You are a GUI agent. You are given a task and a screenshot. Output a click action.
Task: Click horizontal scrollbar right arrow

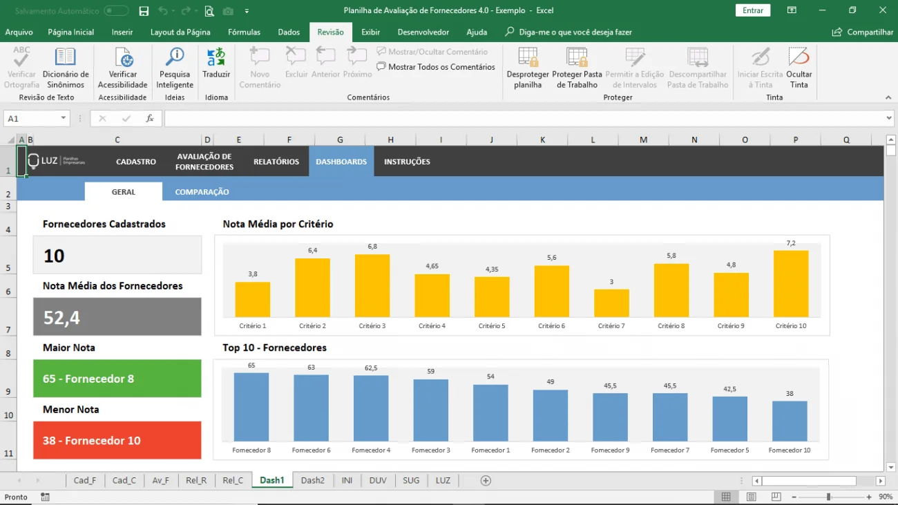click(x=880, y=481)
